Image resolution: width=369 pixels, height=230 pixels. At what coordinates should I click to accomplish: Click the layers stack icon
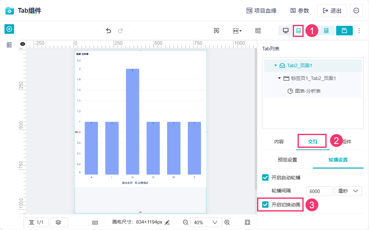pyautogui.click(x=58, y=222)
